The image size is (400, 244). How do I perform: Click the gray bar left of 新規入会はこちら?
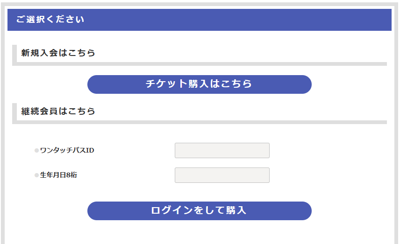[14, 54]
